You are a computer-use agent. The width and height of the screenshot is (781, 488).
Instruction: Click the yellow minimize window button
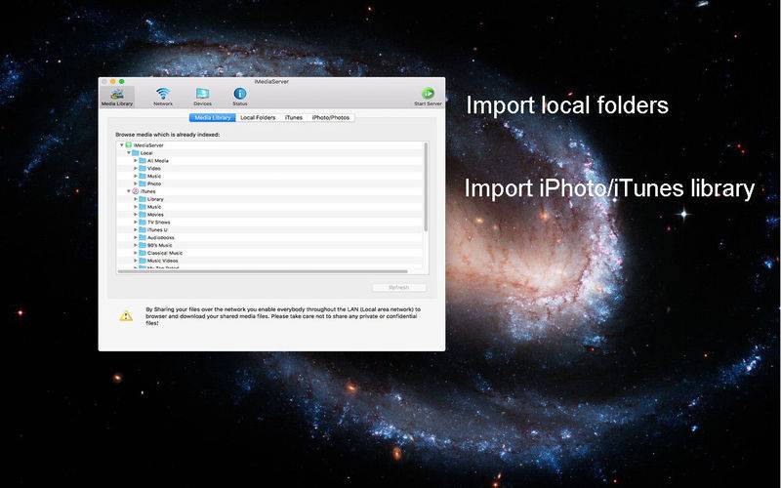pos(113,81)
